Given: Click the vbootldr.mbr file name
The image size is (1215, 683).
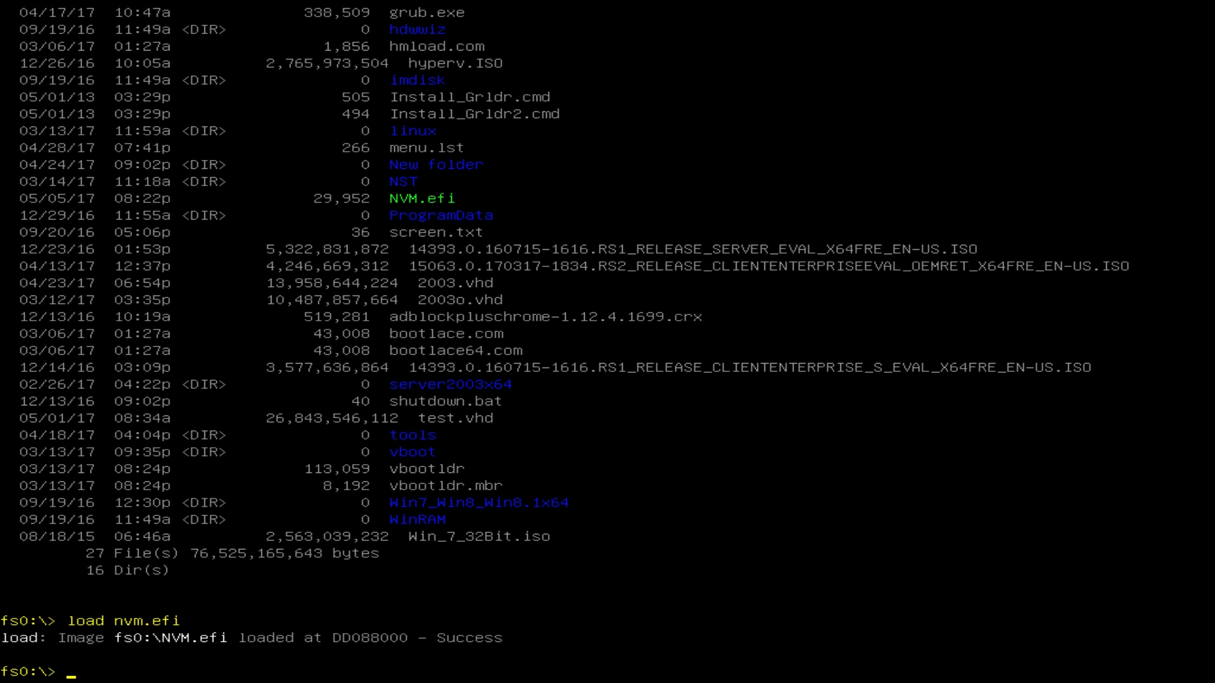Looking at the screenshot, I should pyautogui.click(x=445, y=486).
